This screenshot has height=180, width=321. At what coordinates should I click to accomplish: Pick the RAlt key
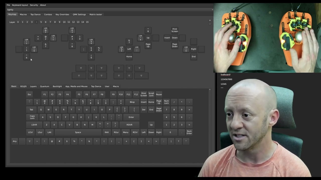(x=107, y=132)
